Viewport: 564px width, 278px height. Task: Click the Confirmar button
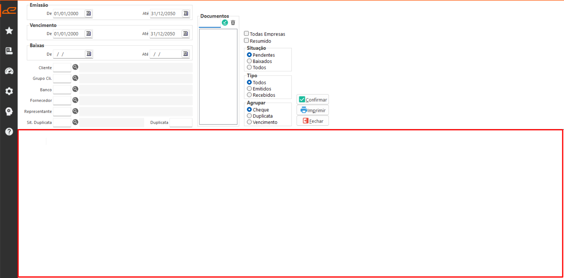pos(313,100)
